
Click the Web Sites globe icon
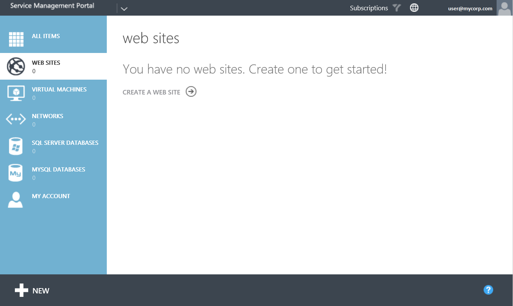(16, 66)
